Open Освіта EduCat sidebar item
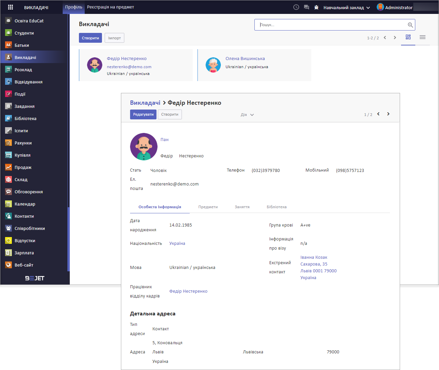Viewport: 439px width, 370px height. point(34,21)
